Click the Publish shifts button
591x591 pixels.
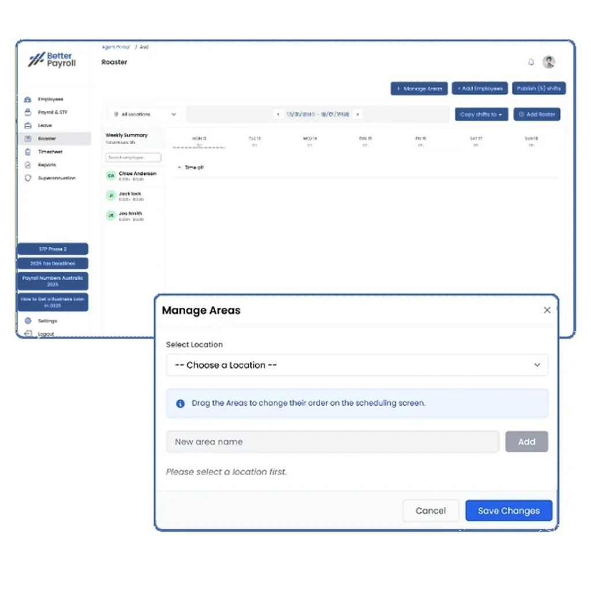point(538,88)
